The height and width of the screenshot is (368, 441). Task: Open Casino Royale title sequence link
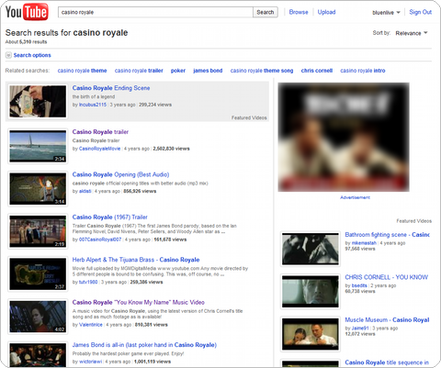click(387, 362)
